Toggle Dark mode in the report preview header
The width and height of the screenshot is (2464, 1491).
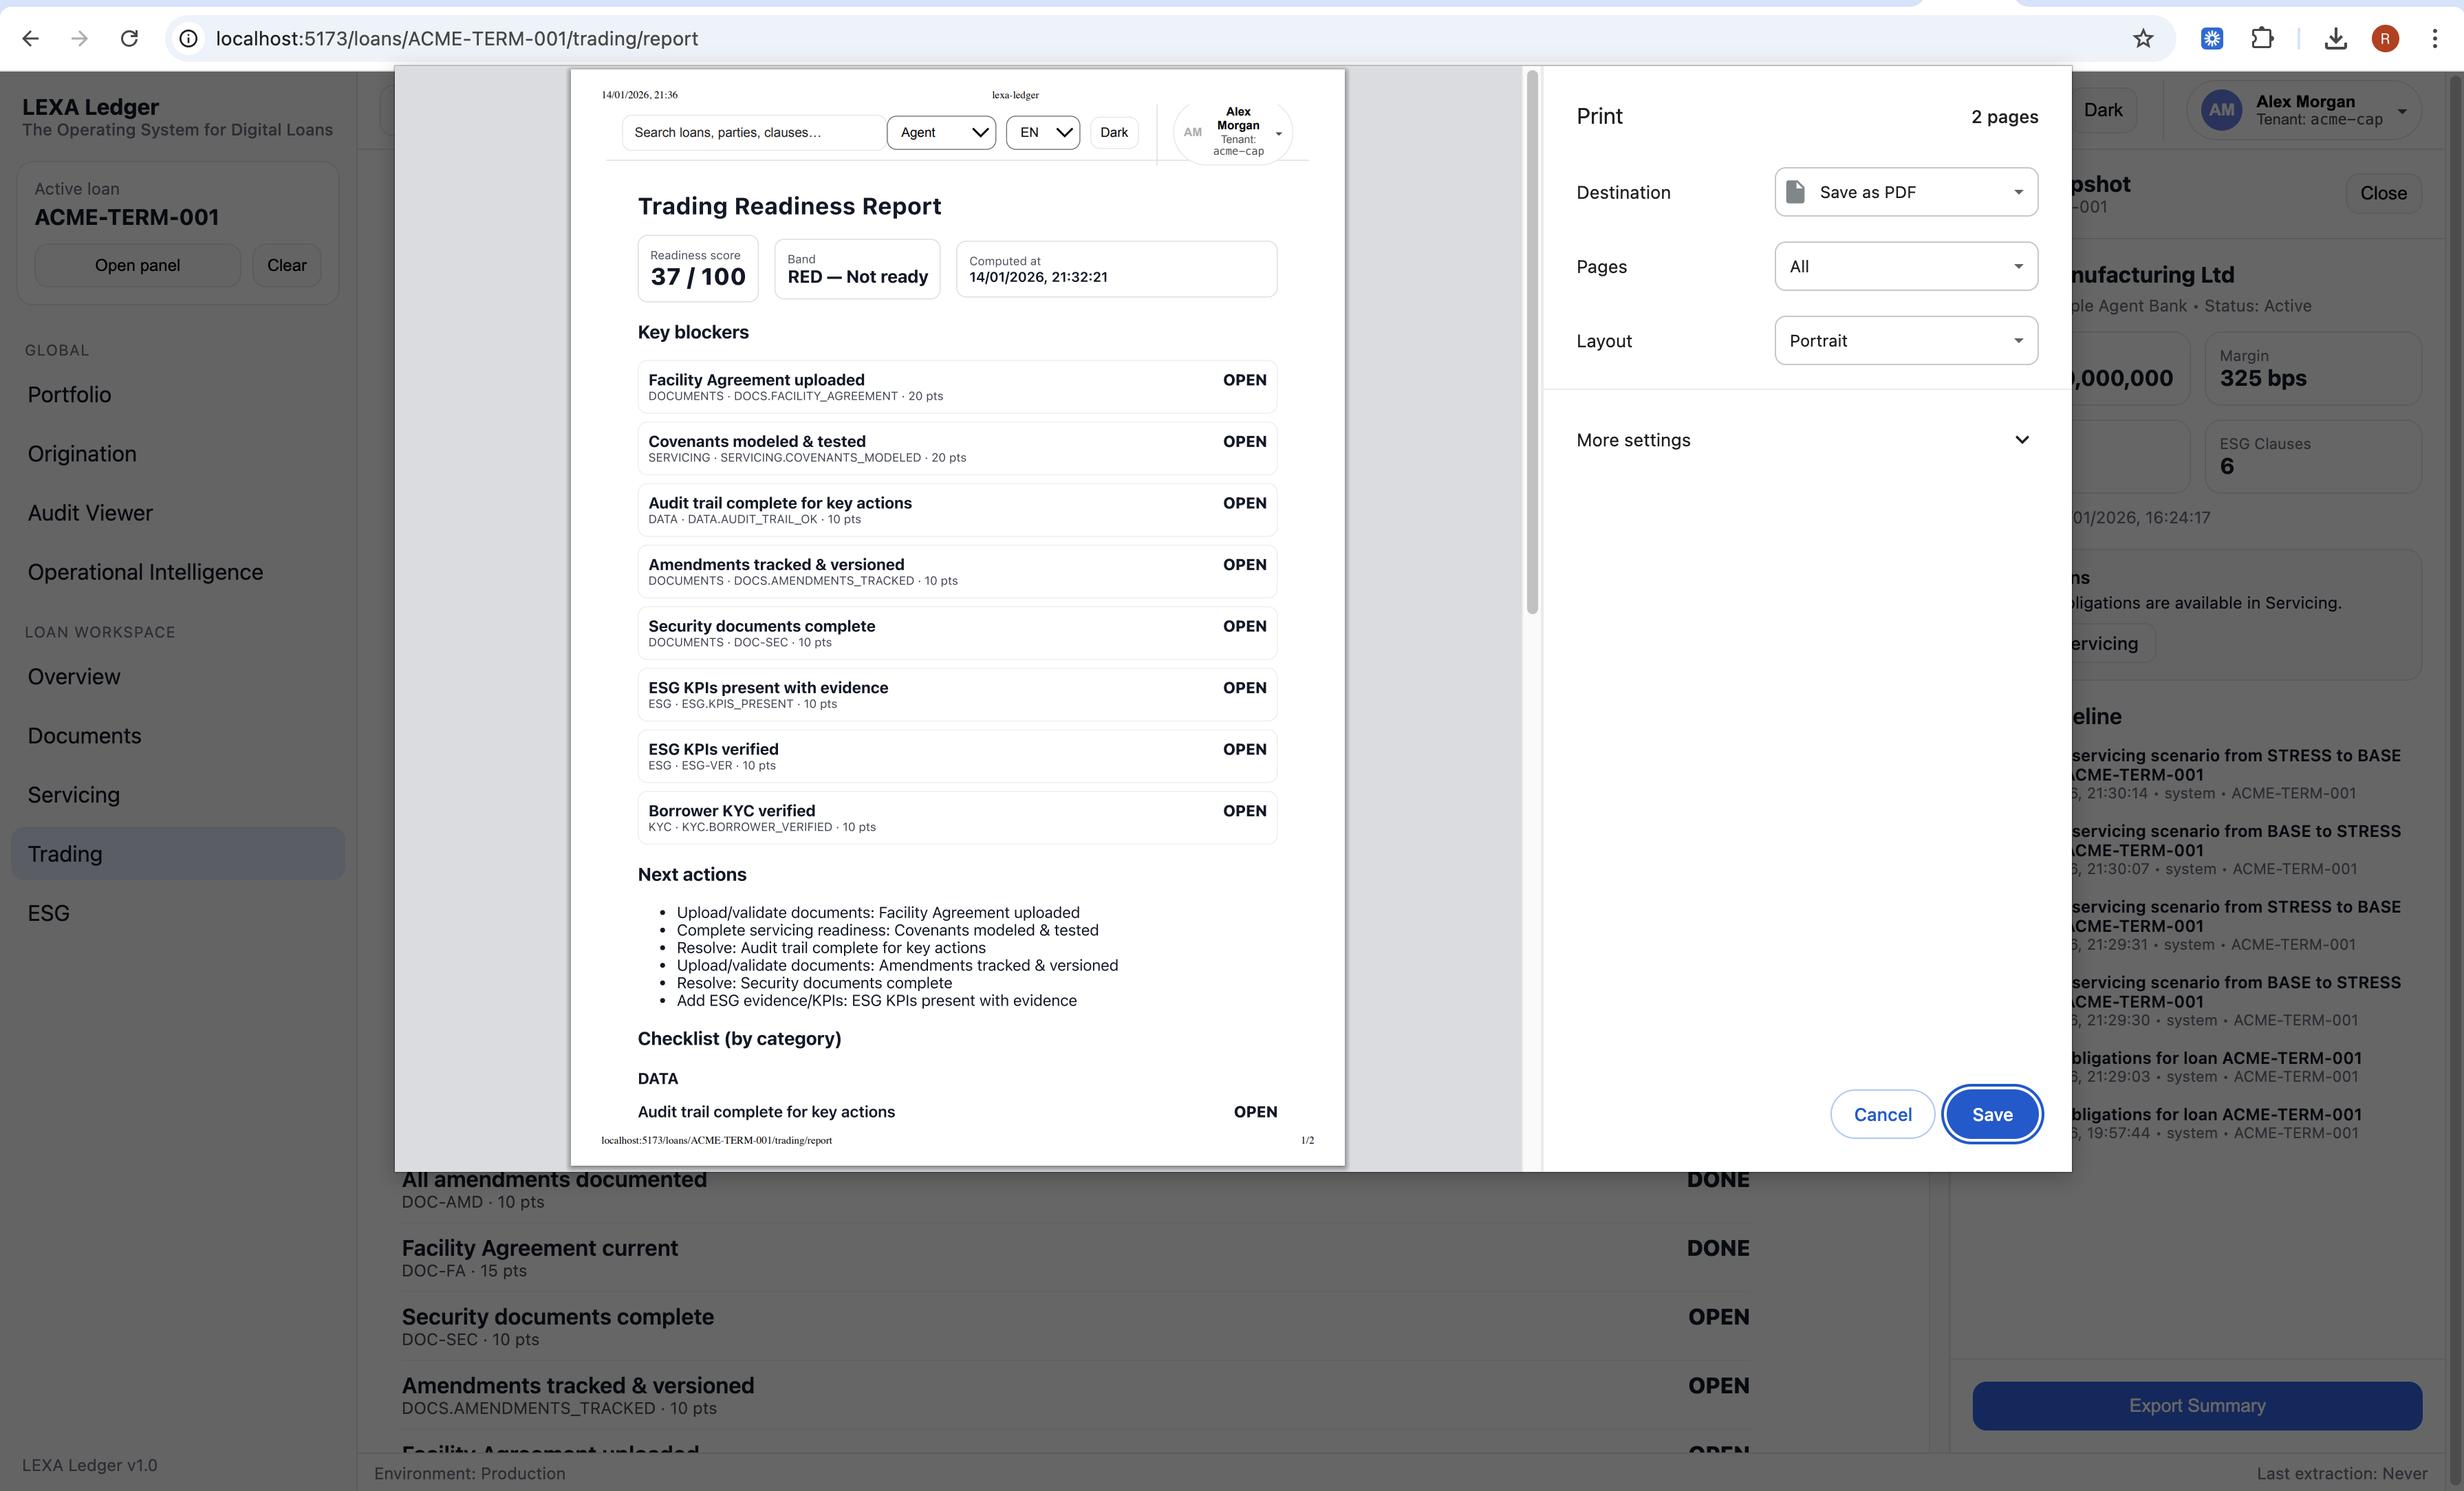[1113, 132]
